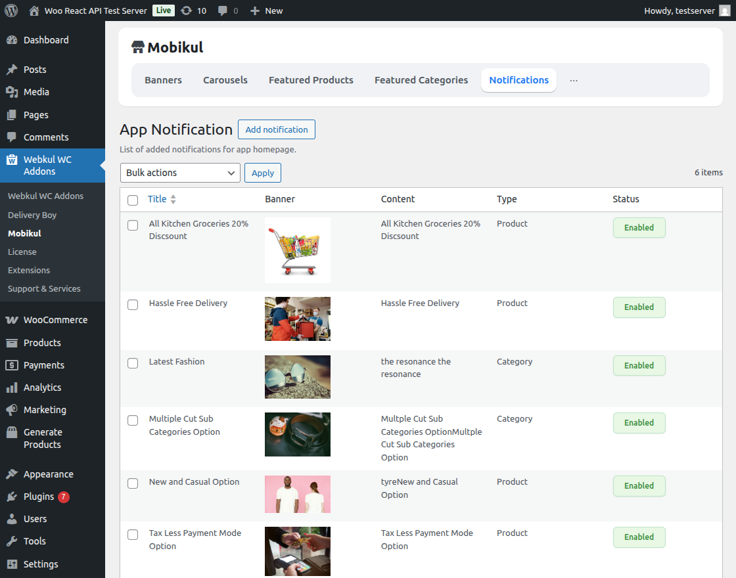
Task: Open updates via the refresh icon showing 10
Action: click(x=187, y=11)
